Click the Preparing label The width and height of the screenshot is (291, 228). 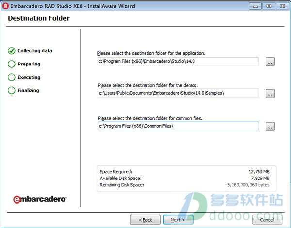click(x=29, y=64)
